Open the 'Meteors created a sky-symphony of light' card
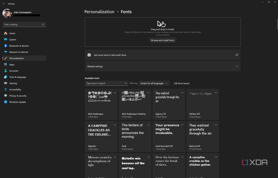This screenshot has width=278, height=178. click(101, 166)
